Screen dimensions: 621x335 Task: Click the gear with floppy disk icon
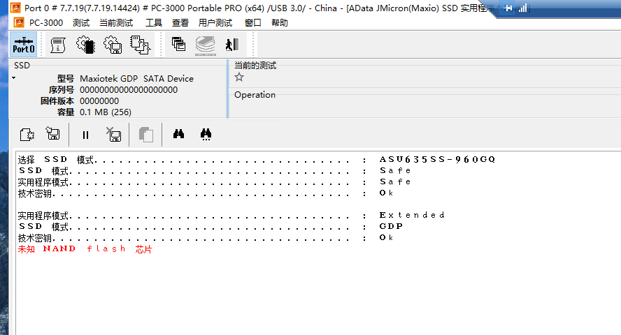pos(113,45)
